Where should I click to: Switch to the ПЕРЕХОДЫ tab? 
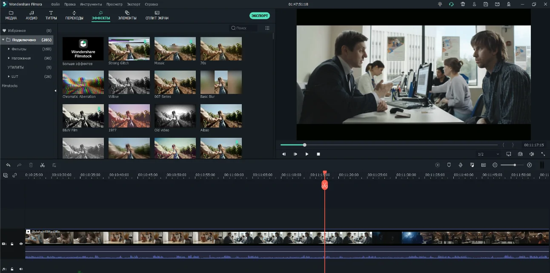pyautogui.click(x=74, y=16)
